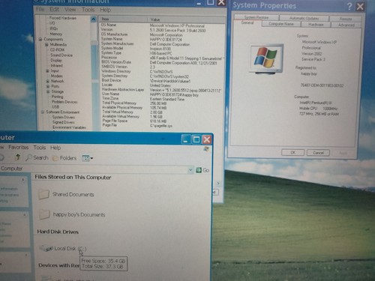Select Display in the Components tree
Image resolution: width=375 pixels, height=281 pixels.
tap(56, 61)
